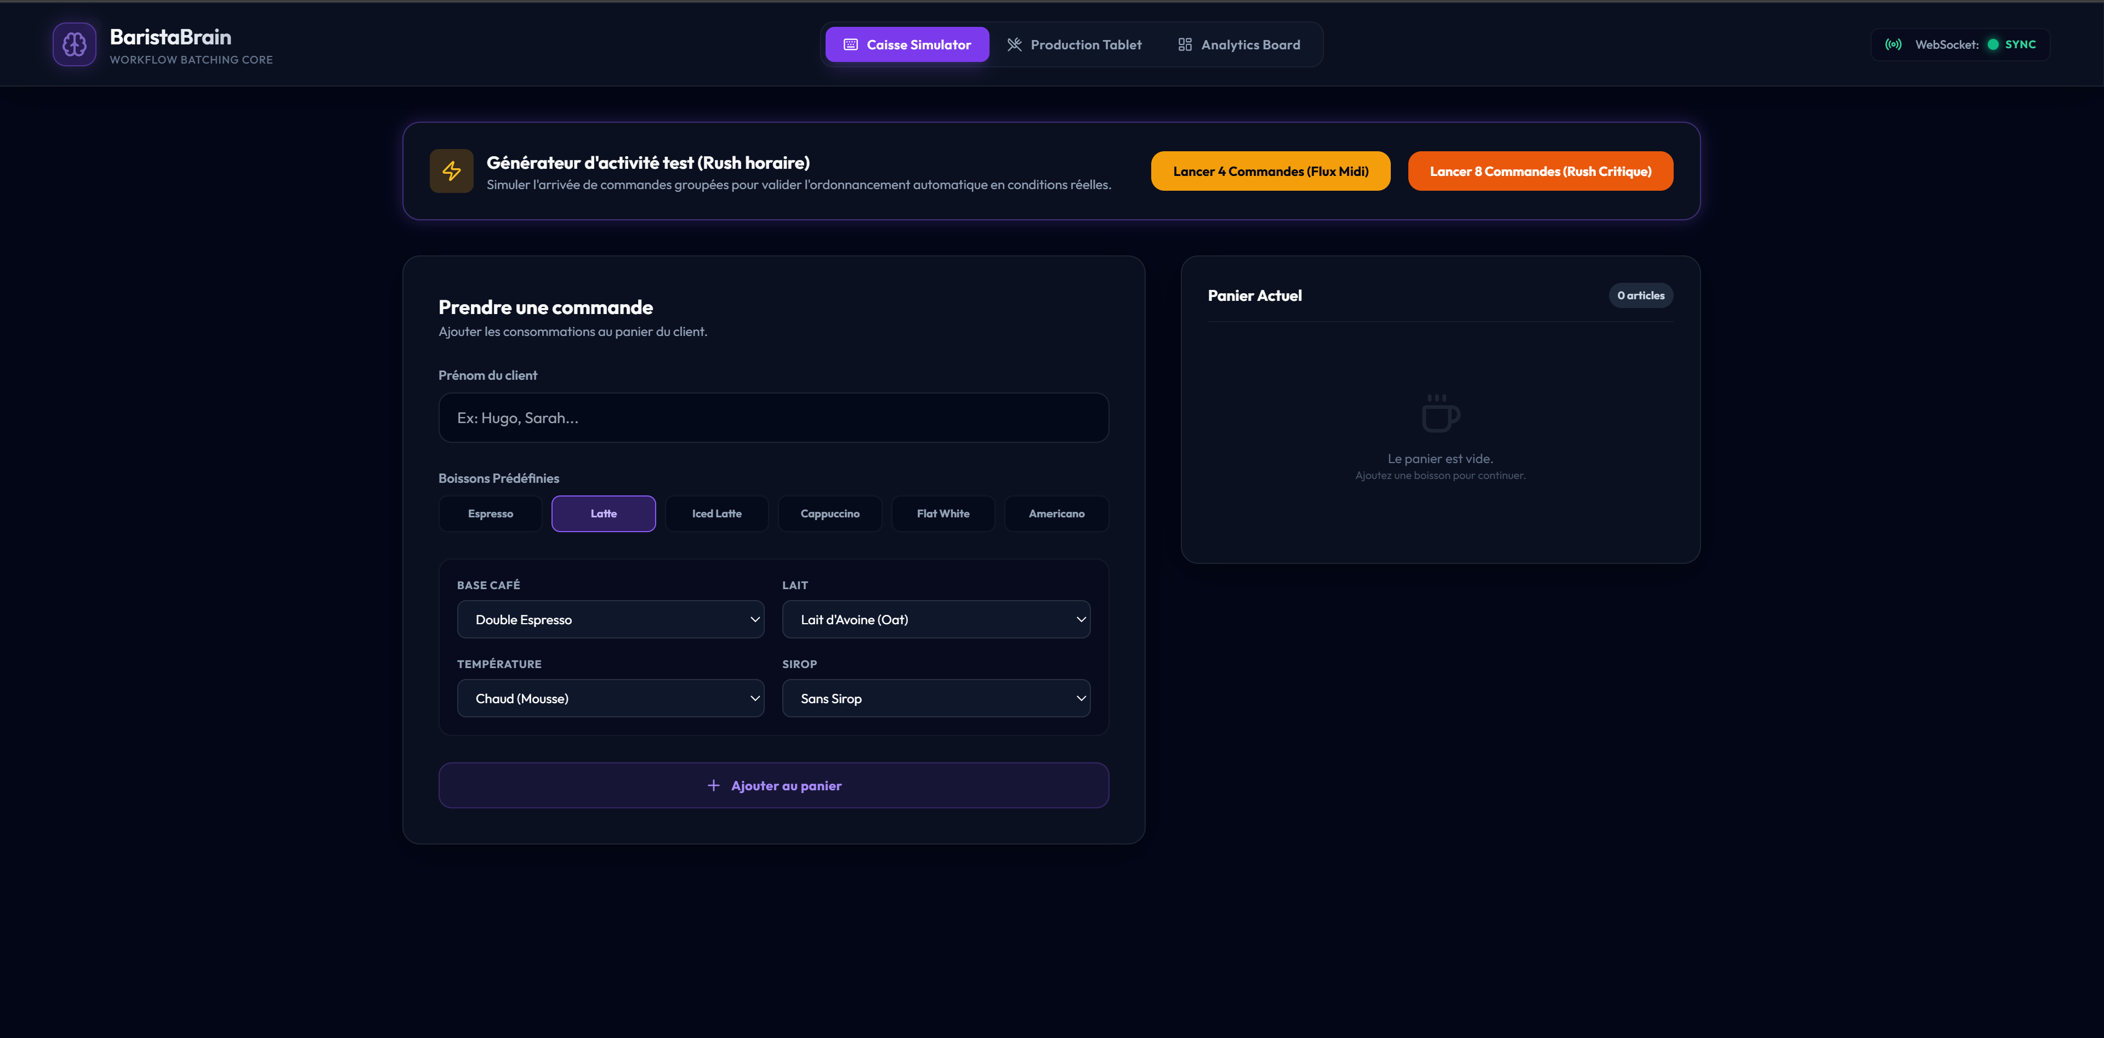Click the 'Générateur d'activité test' heading

[x=649, y=163]
